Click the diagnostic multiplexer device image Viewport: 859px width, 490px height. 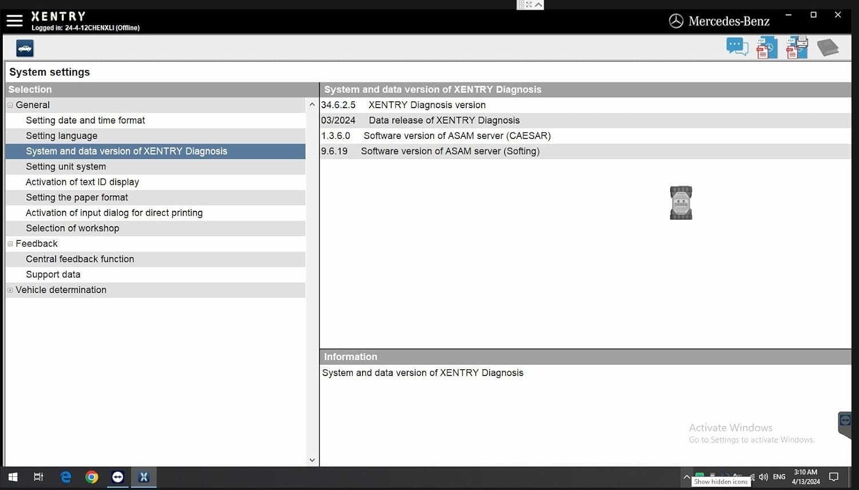tap(681, 202)
